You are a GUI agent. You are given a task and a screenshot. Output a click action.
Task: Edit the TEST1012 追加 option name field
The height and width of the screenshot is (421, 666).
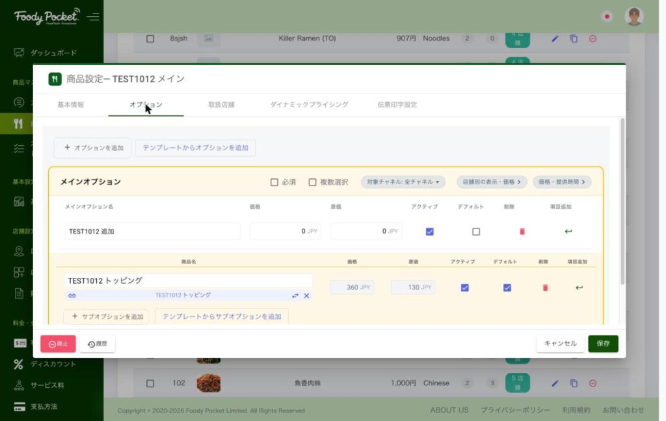pos(152,232)
